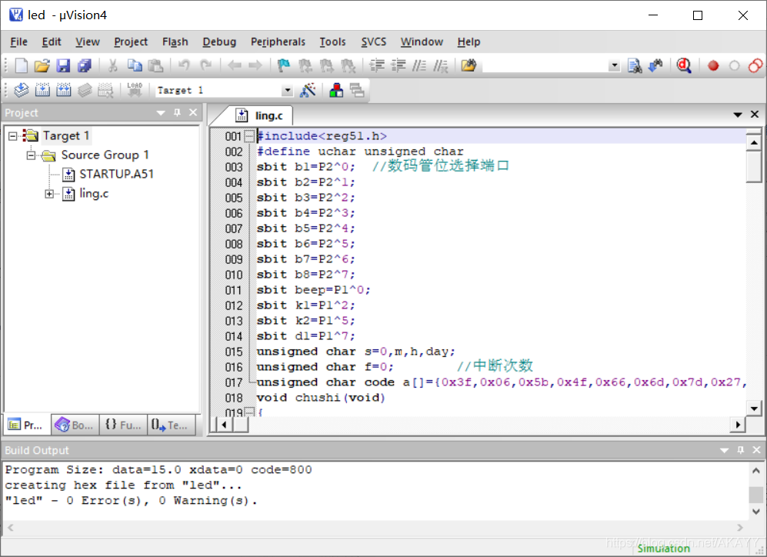
Task: Close the Build Output panel
Action: click(757, 450)
